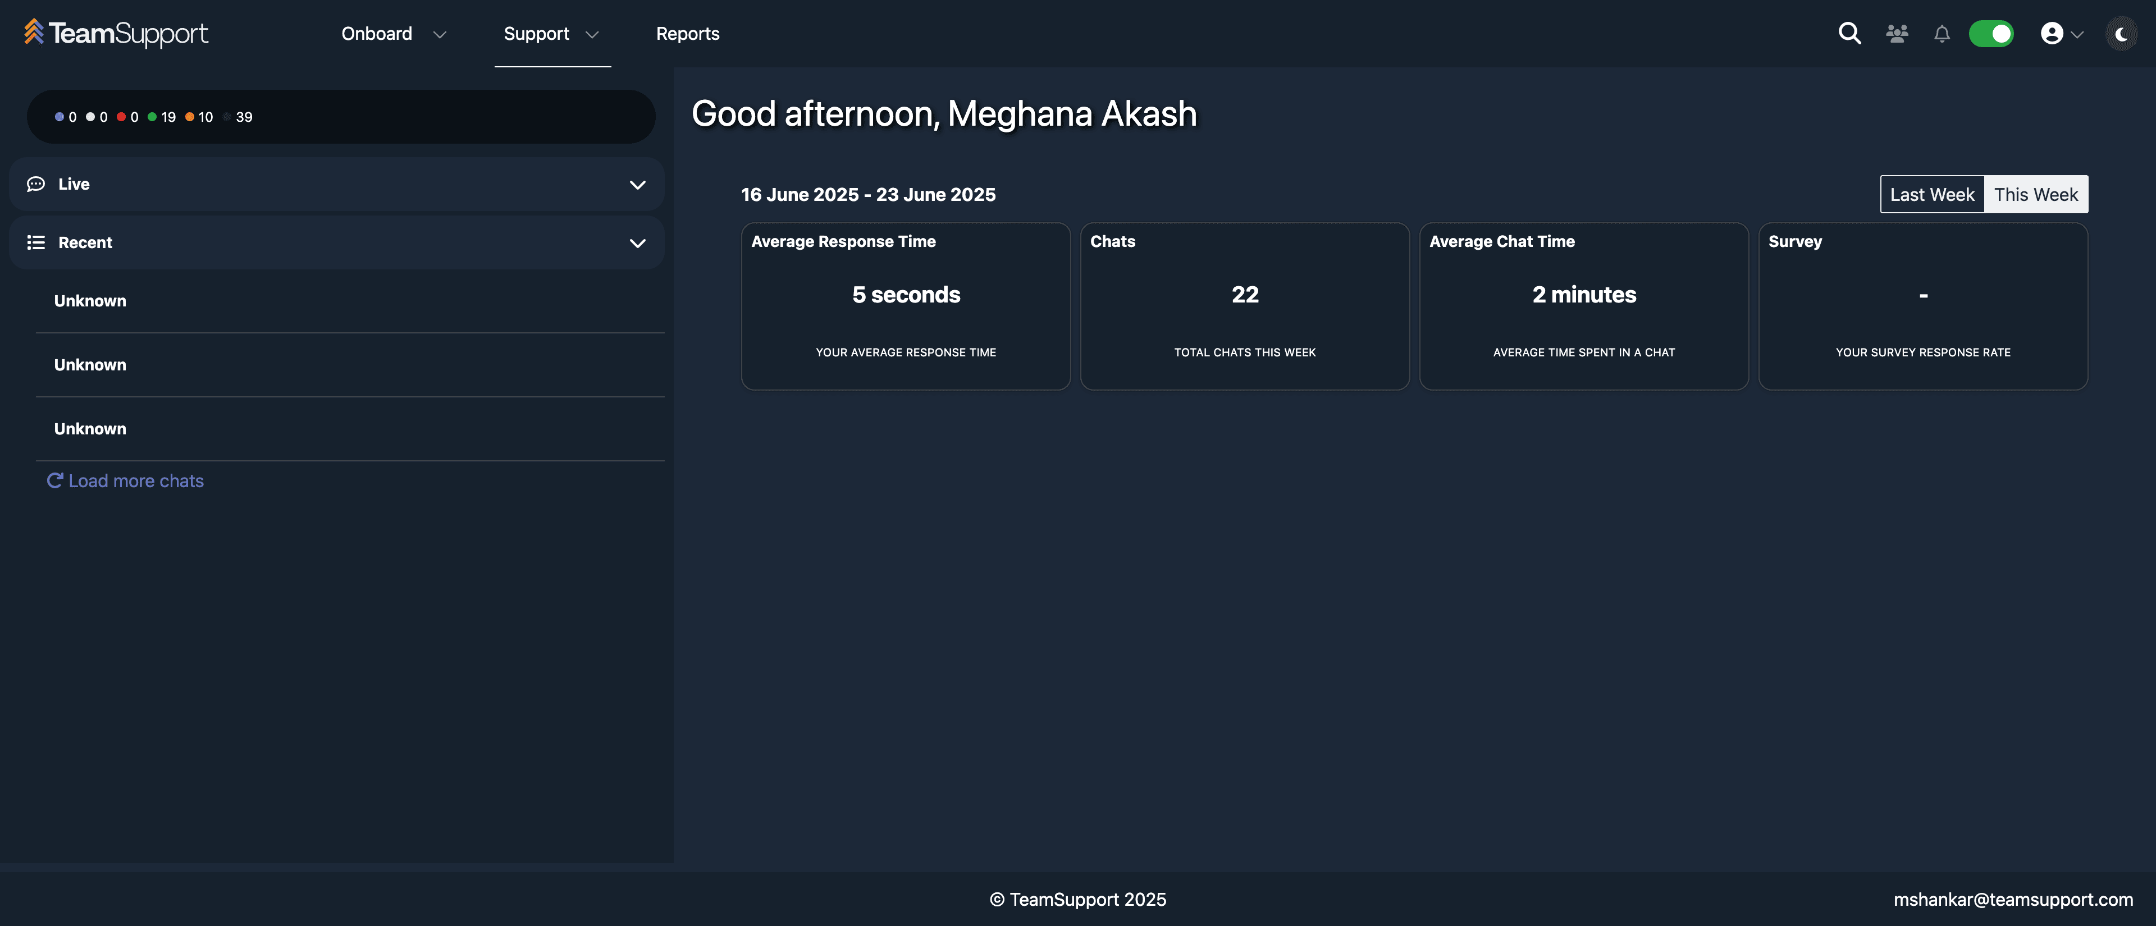Switch to This Week stats
This screenshot has height=926, width=2156.
(x=2035, y=194)
